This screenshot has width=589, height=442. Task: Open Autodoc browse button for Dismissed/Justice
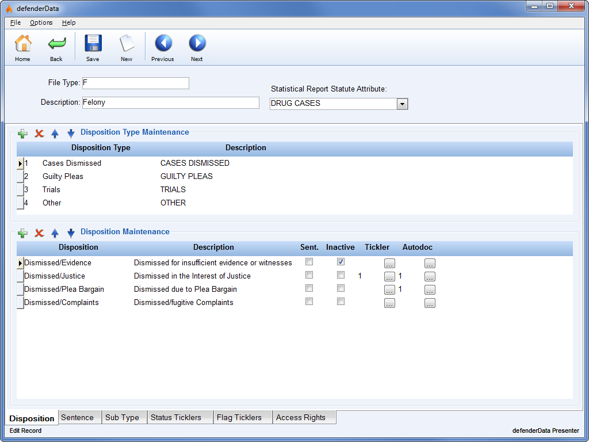[430, 277]
